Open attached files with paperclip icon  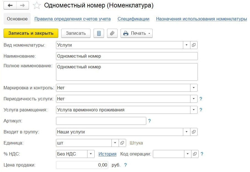[x=112, y=33]
